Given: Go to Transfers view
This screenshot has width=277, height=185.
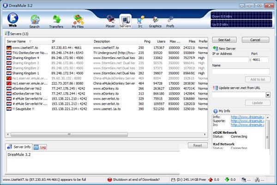Looking at the screenshot, I should (x=57, y=20).
